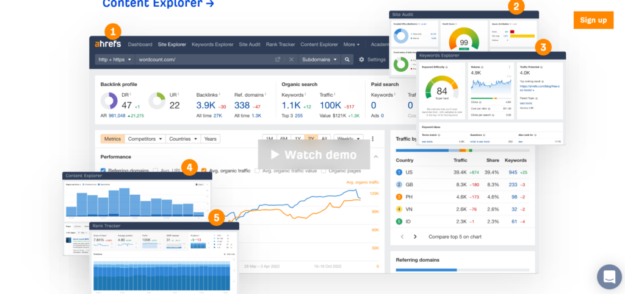
Task: Open the Dashboard tab
Action: [140, 44]
